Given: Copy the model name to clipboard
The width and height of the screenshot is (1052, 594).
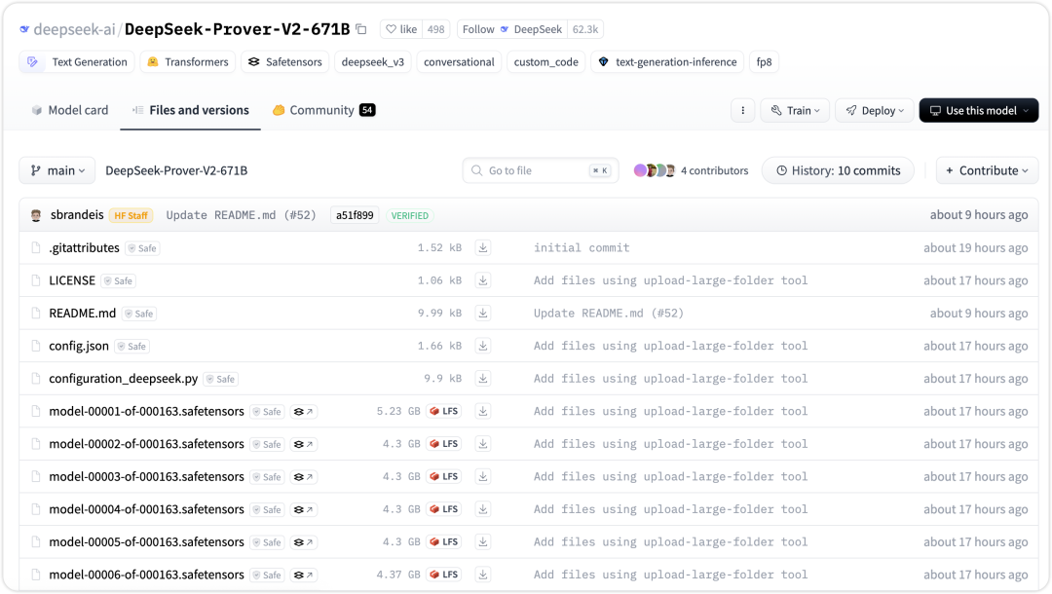Looking at the screenshot, I should (361, 29).
